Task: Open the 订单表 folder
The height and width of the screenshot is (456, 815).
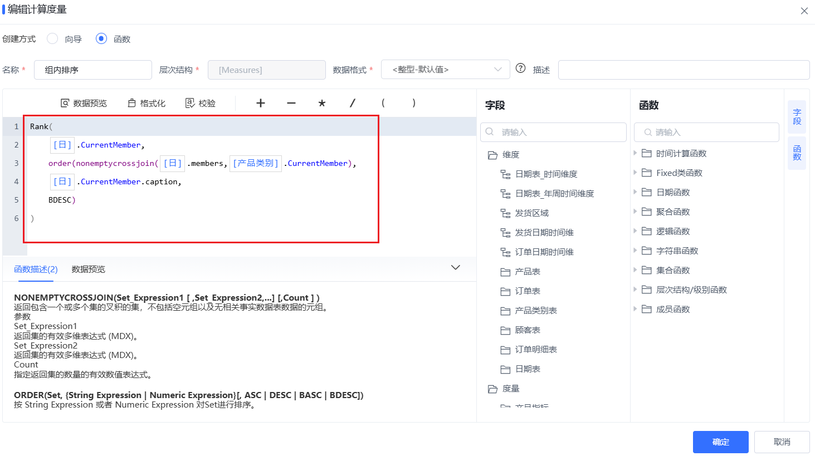Action: [528, 291]
